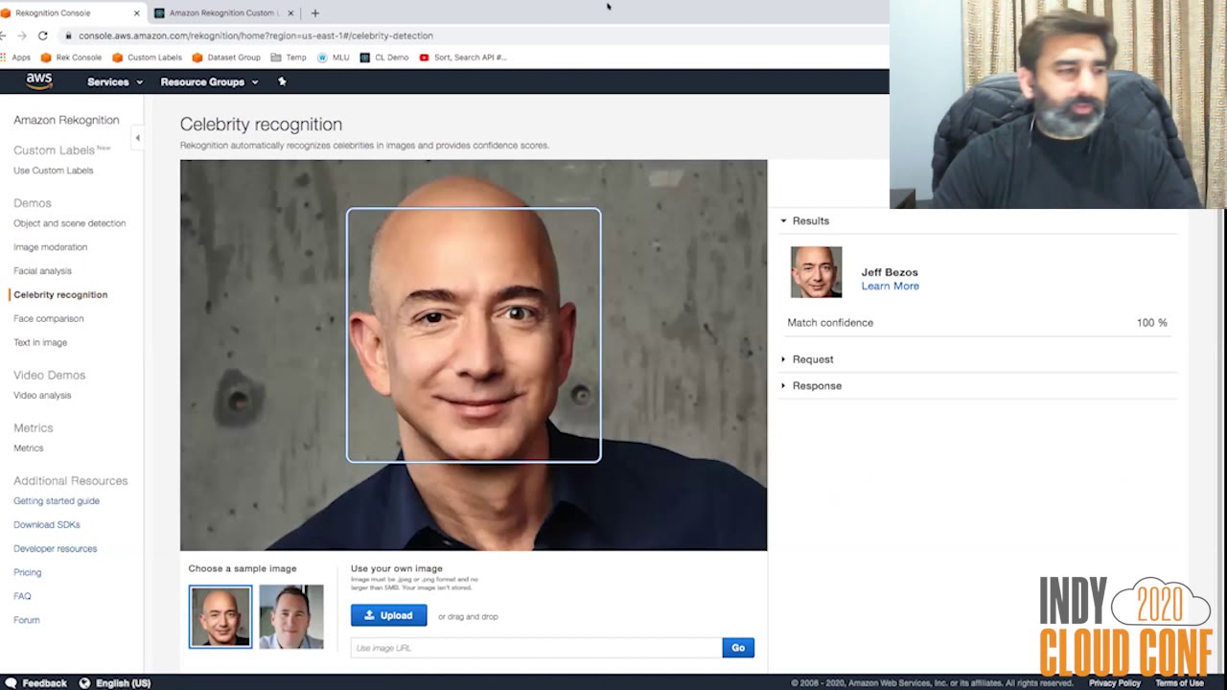The image size is (1227, 690).
Task: Open the Facial analysis demo
Action: (x=42, y=271)
